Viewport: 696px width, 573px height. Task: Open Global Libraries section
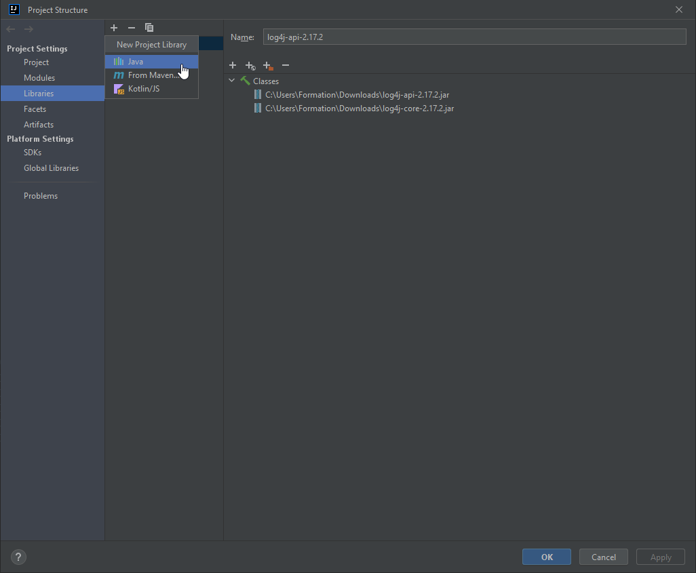51,168
